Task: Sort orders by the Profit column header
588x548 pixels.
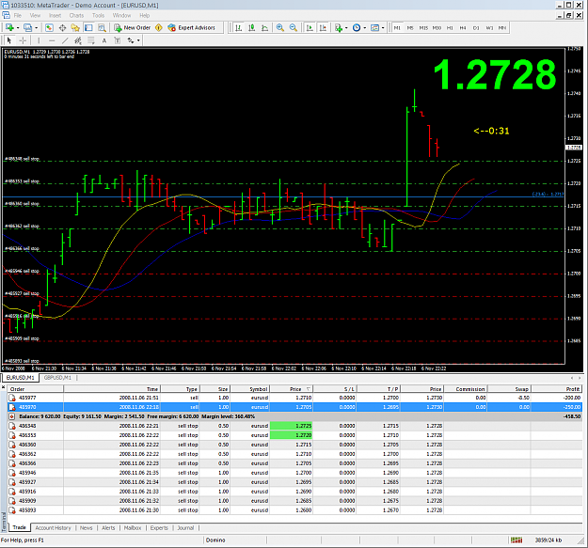Action: (x=557, y=389)
